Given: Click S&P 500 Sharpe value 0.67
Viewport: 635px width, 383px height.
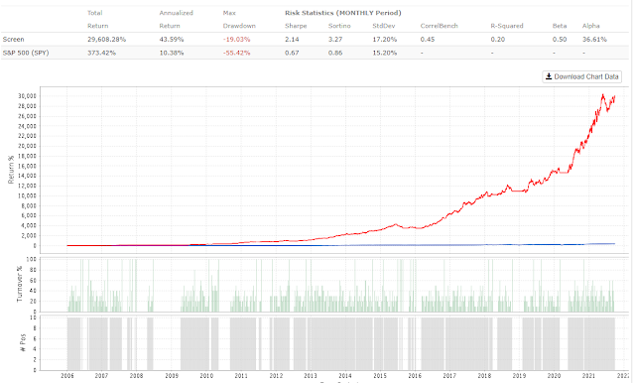Looking at the screenshot, I should pos(292,53).
